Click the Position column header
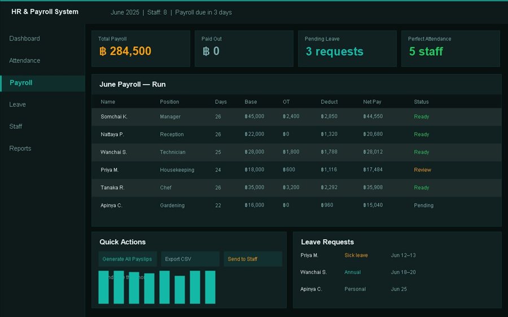 click(x=169, y=102)
